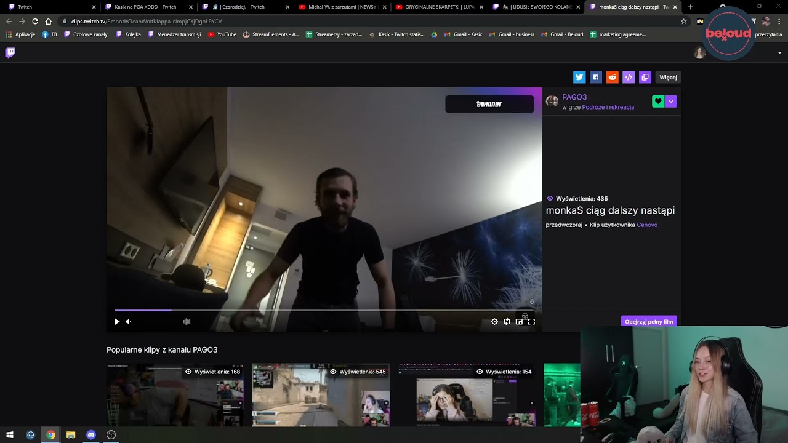Image resolution: width=788 pixels, height=443 pixels.
Task: Go to the browser home page
Action: (48, 21)
